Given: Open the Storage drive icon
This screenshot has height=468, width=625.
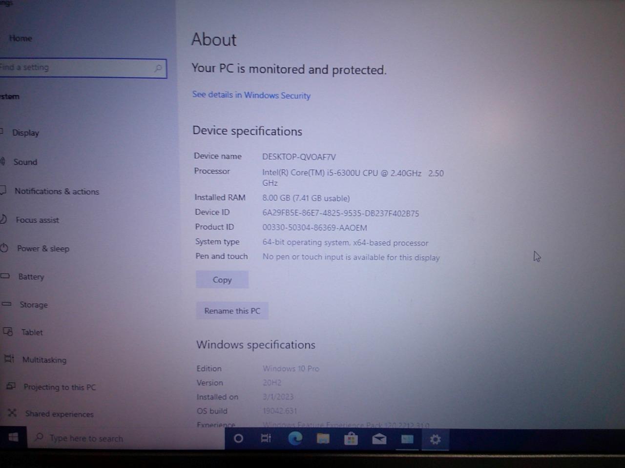Looking at the screenshot, I should pyautogui.click(x=6, y=304).
